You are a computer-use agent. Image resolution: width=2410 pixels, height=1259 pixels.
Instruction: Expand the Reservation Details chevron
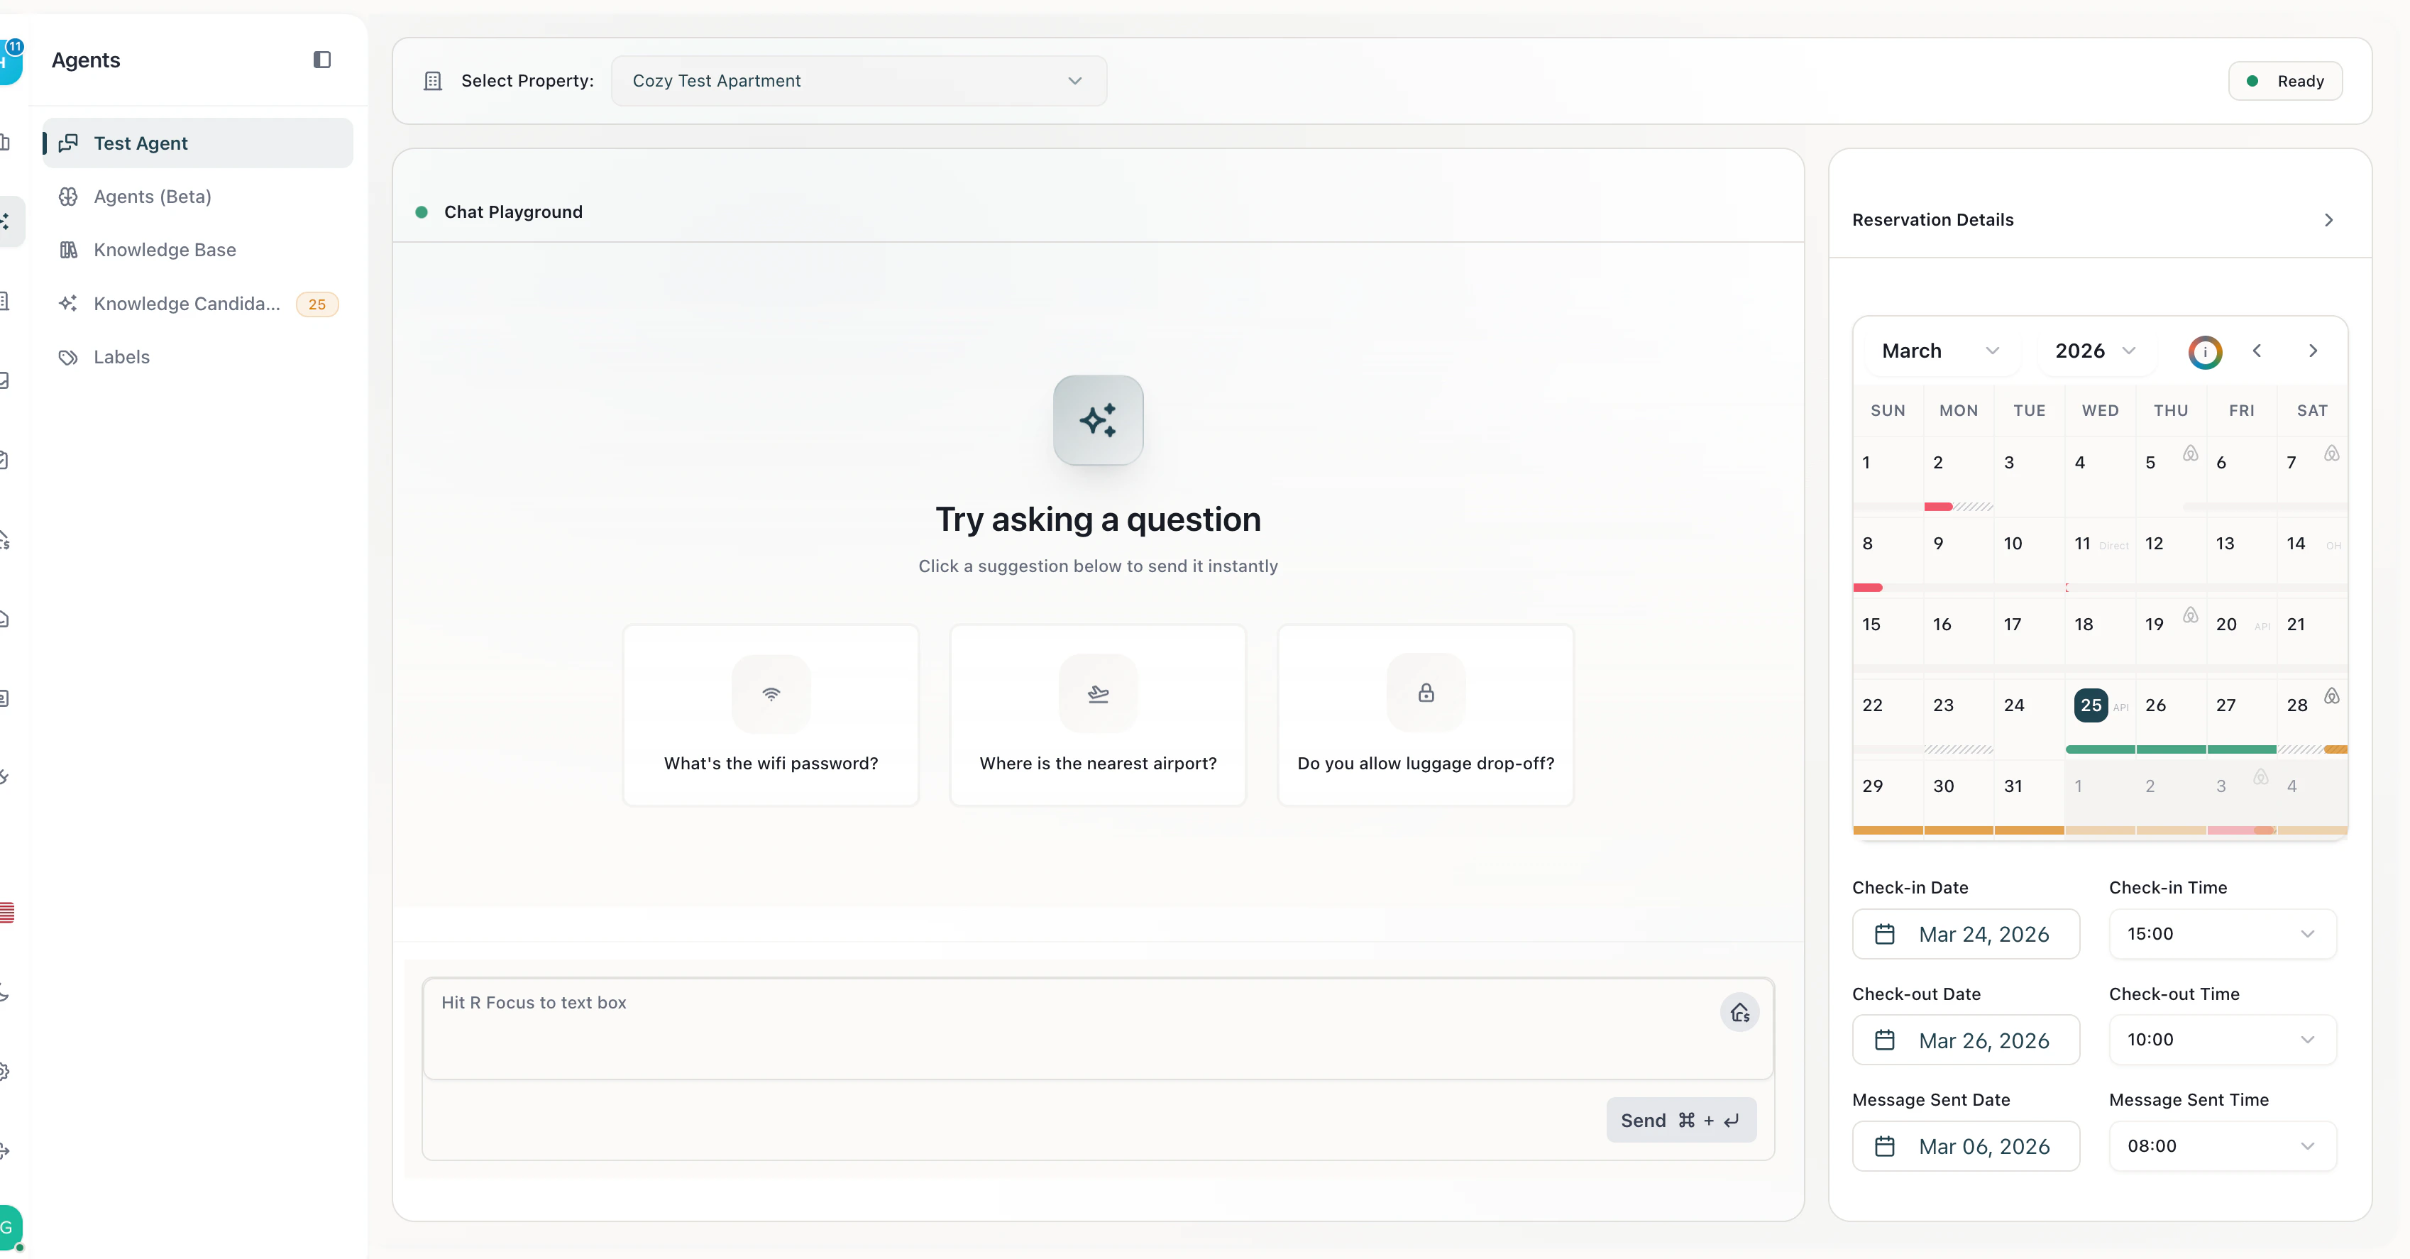coord(2328,220)
